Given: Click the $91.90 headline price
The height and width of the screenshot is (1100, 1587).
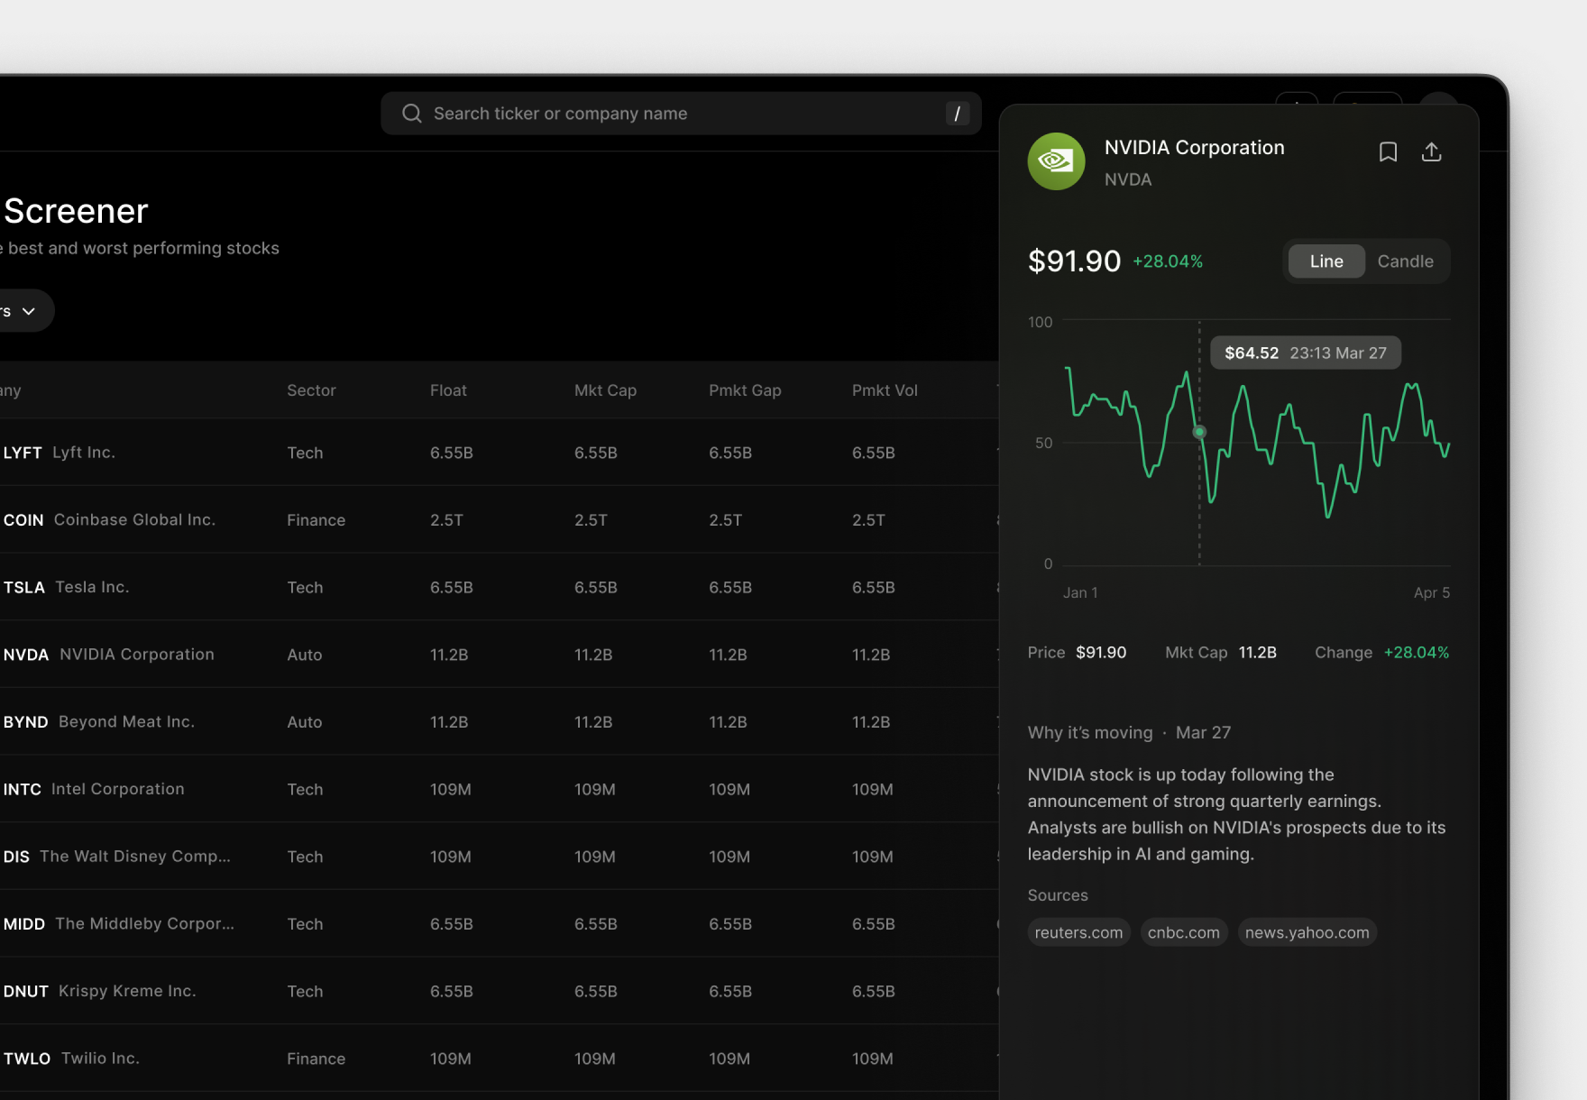Looking at the screenshot, I should 1074,261.
